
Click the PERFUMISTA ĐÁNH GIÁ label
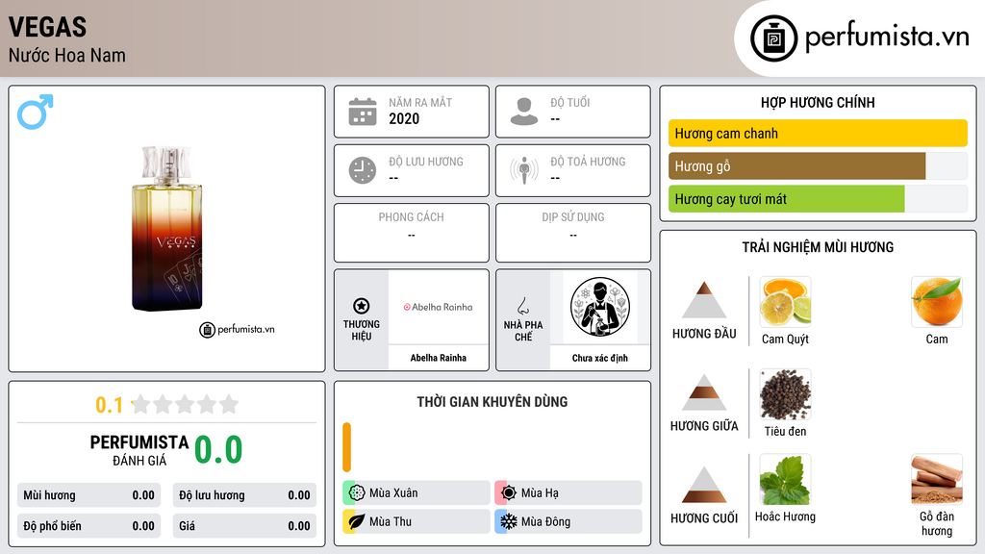[139, 450]
